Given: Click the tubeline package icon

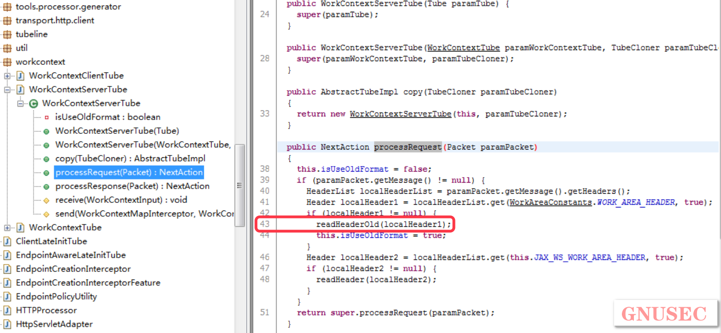Looking at the screenshot, I should coord(7,34).
